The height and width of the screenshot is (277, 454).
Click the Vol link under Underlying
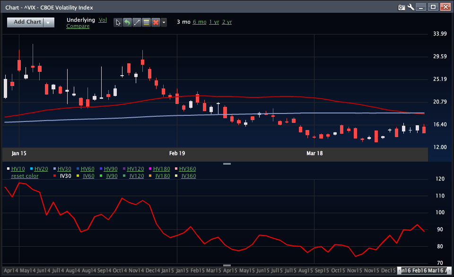point(103,20)
